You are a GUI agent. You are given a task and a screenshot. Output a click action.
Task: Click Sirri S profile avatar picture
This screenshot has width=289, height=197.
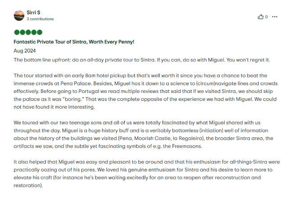click(19, 16)
